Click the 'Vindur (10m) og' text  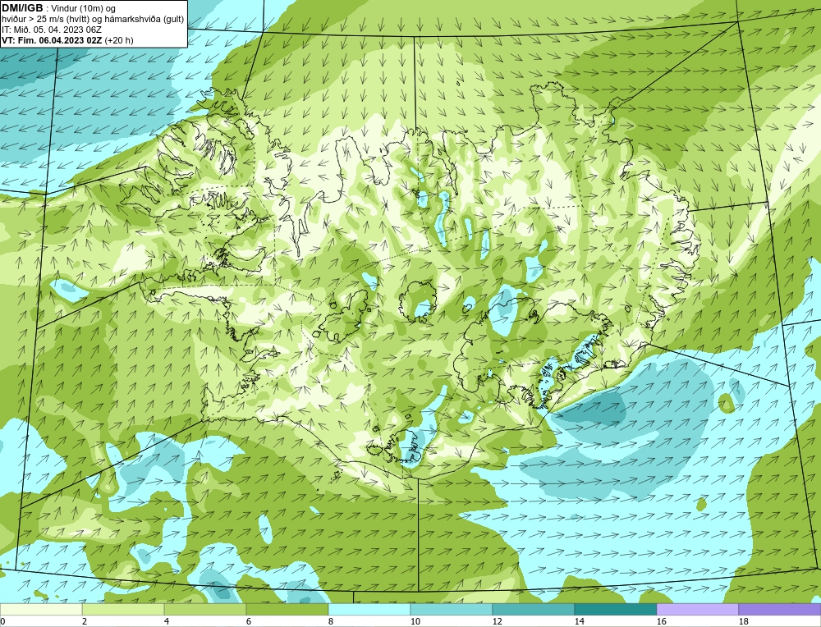[85, 8]
